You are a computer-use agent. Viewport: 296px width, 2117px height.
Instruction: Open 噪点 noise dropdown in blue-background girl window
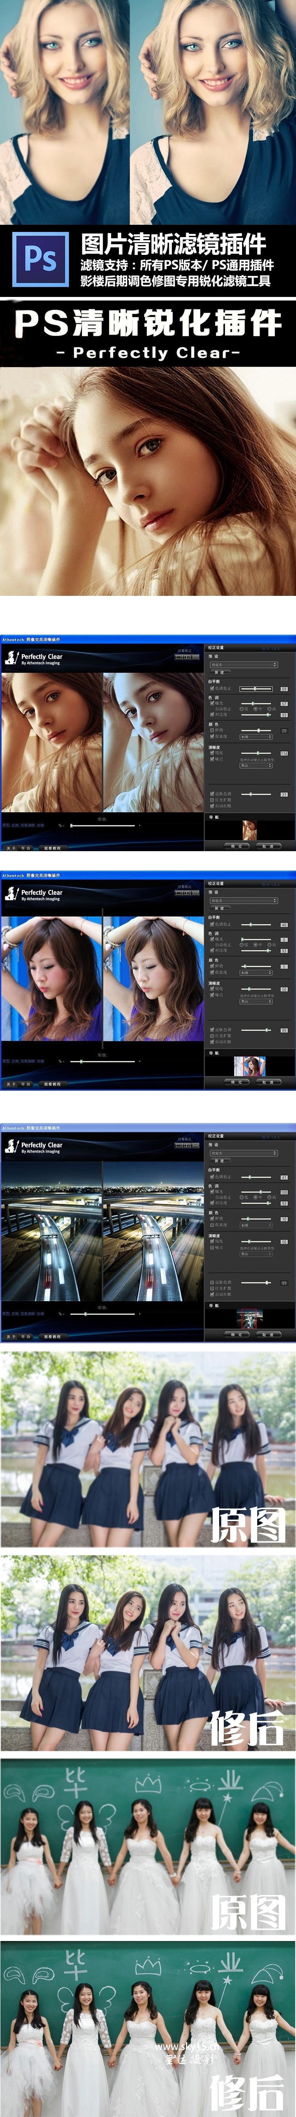[256, 1002]
